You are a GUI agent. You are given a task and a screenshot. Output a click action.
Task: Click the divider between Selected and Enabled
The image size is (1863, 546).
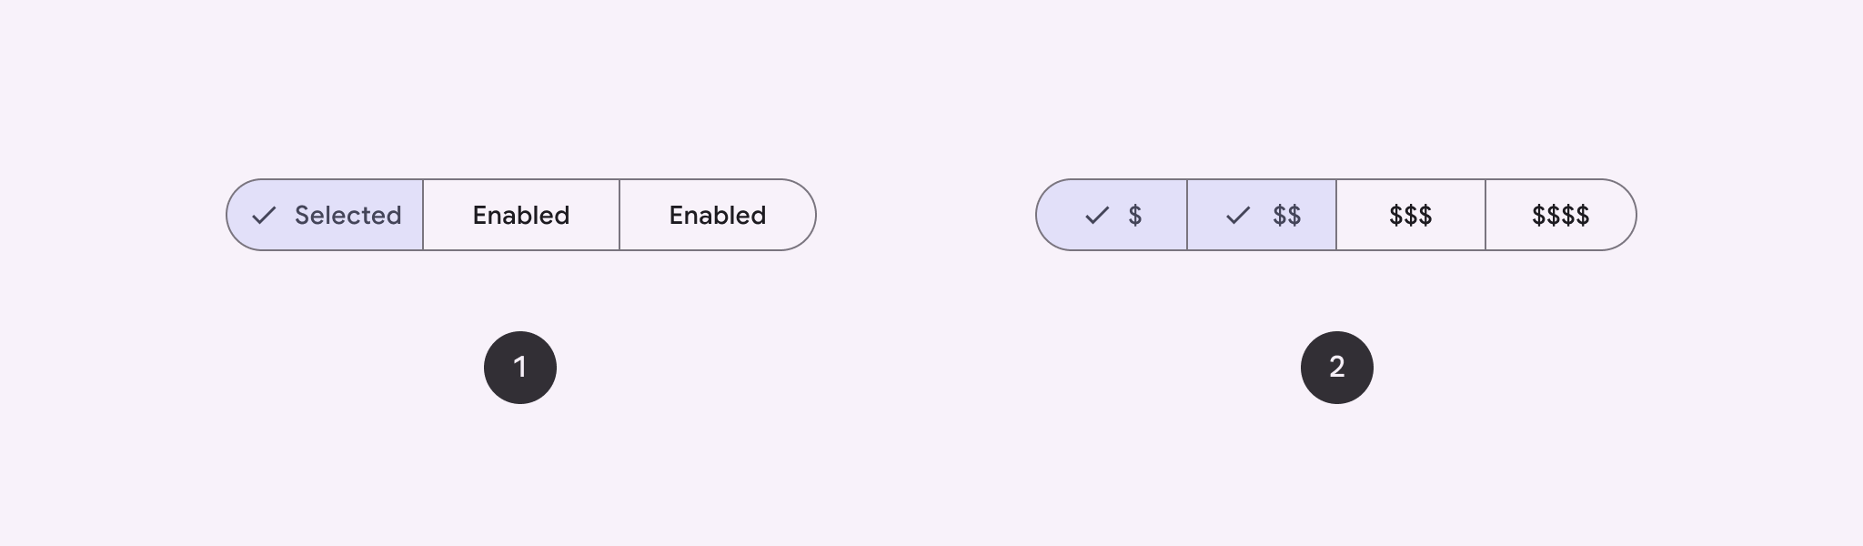[422, 215]
